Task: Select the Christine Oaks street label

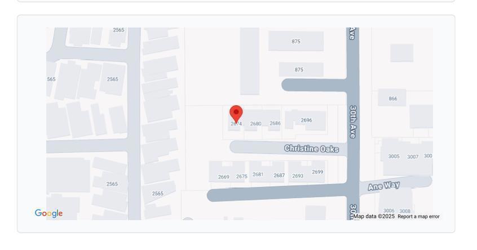Action: pos(311,149)
